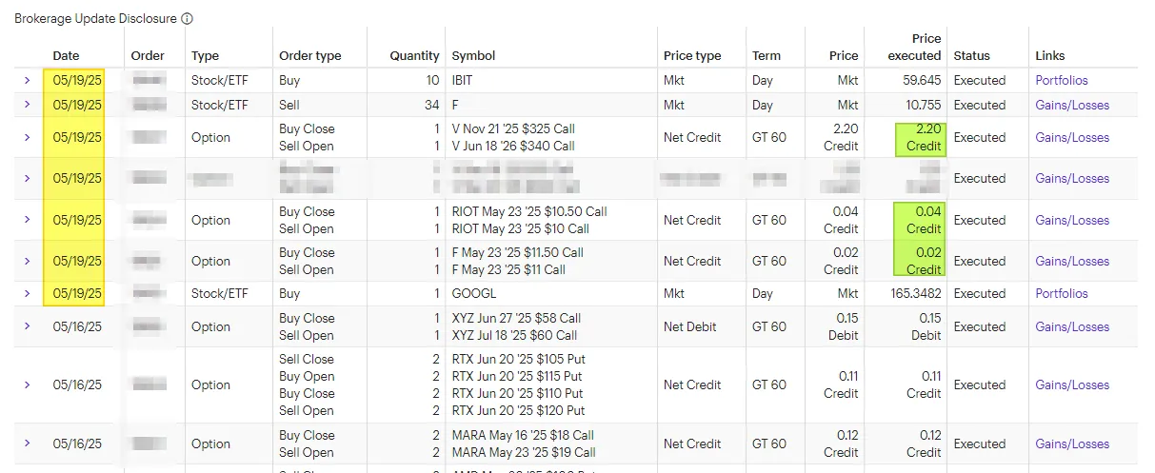The image size is (1155, 473).
Task: Expand the IBIT buy order row
Action: point(27,81)
